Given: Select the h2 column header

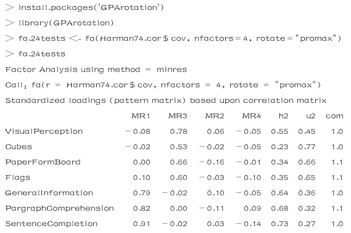Looking at the screenshot, I should click(283, 116).
